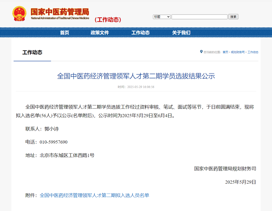The height and width of the screenshot is (211, 272).
Task: Click the 工作动态 section heading tab
Action: (32, 52)
